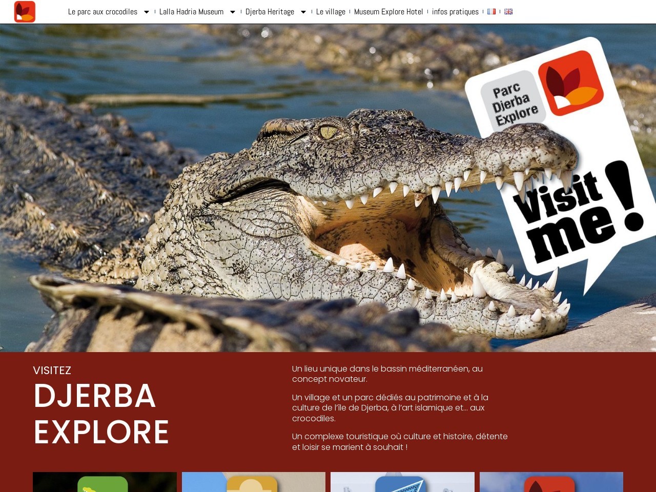Click the VISITEZ label text
Image resolution: width=656 pixels, height=492 pixels.
pyautogui.click(x=52, y=370)
